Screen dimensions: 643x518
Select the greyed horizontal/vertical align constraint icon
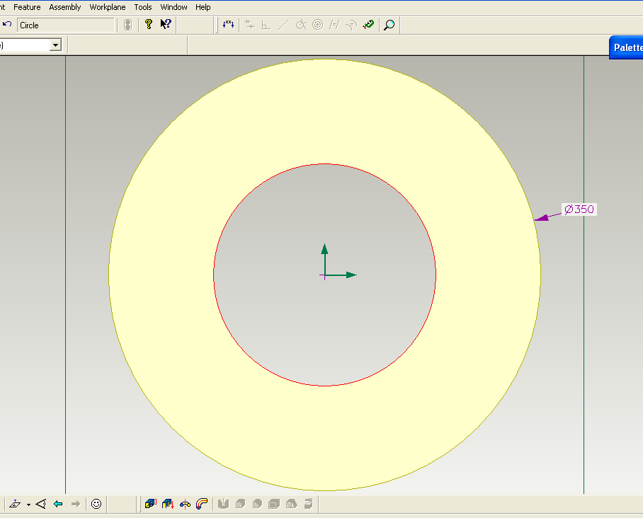[249, 25]
